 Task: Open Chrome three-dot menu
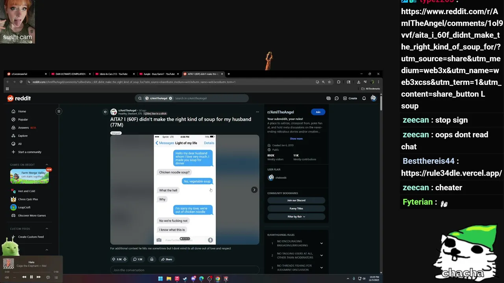pyautogui.click(x=378, y=82)
